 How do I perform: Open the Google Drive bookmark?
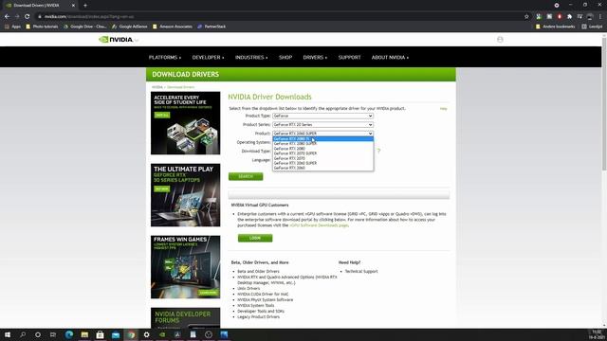pos(84,27)
